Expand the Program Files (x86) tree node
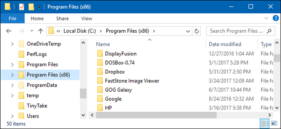281x129 pixels. click(12, 75)
